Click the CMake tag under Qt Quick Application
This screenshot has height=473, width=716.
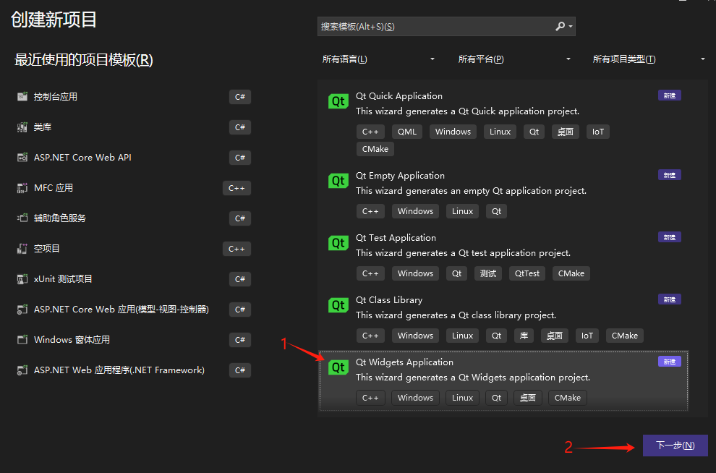pos(375,149)
